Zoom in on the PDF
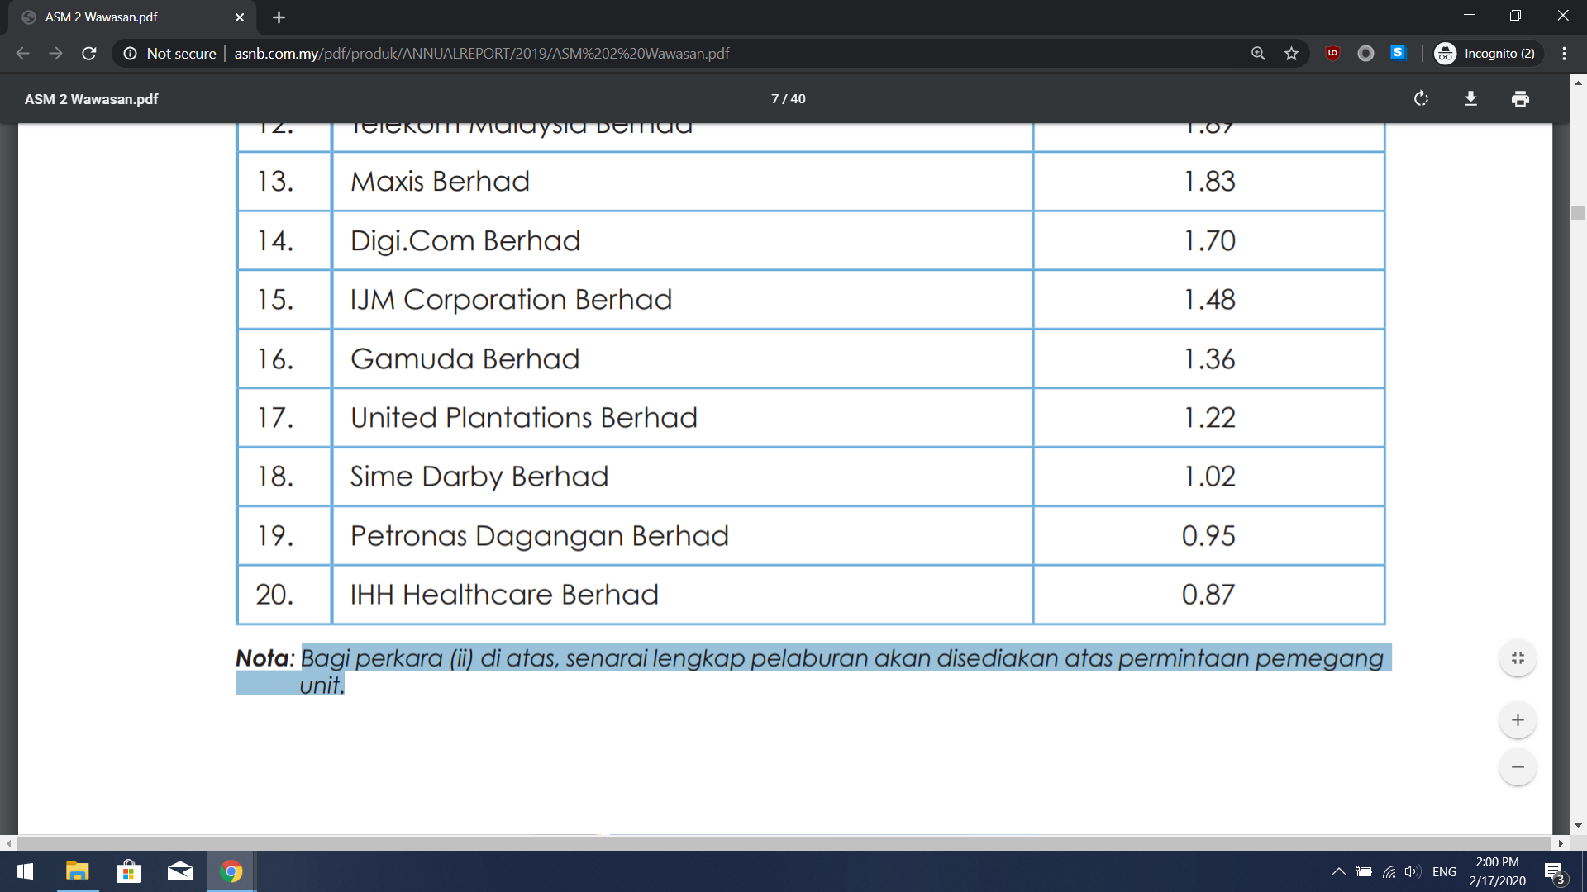Viewport: 1587px width, 892px height. [1518, 720]
